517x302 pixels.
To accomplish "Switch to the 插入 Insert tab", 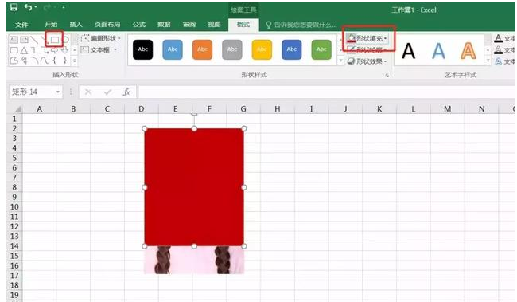I will (x=76, y=25).
